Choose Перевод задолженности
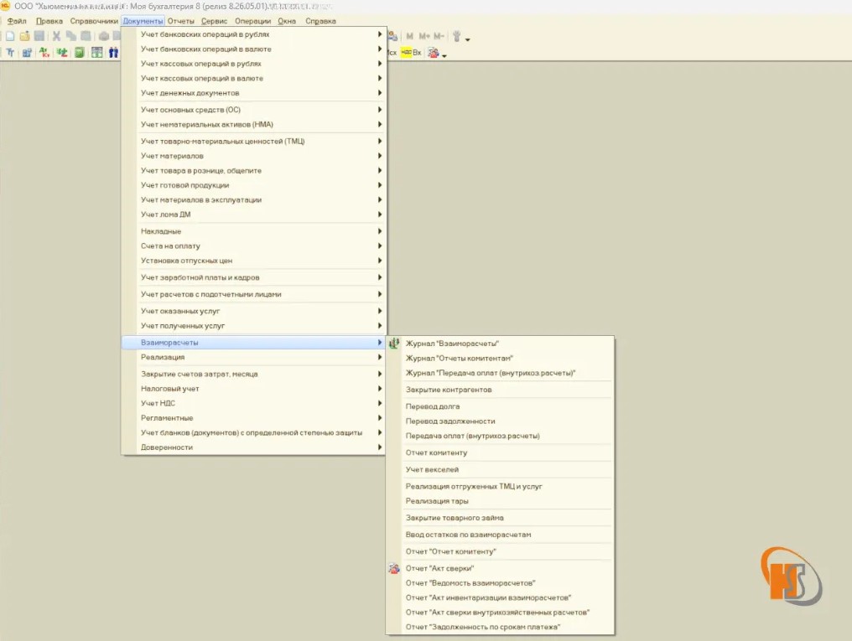 (500, 421)
